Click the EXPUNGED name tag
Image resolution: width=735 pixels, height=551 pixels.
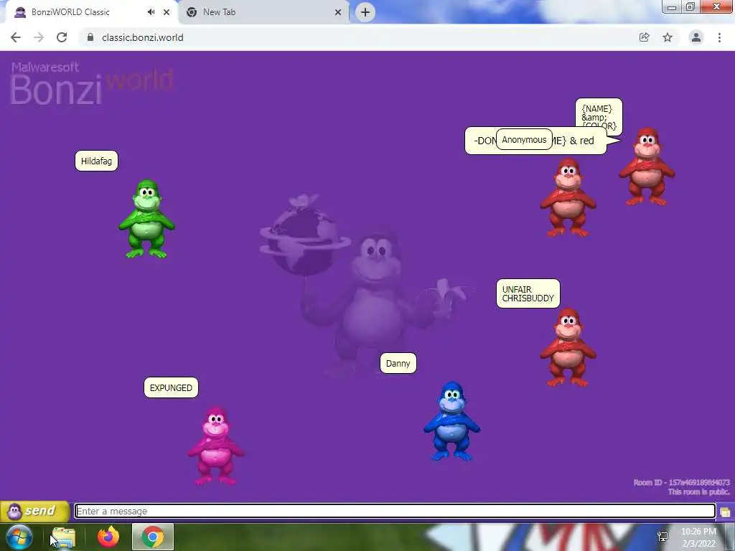pos(171,388)
